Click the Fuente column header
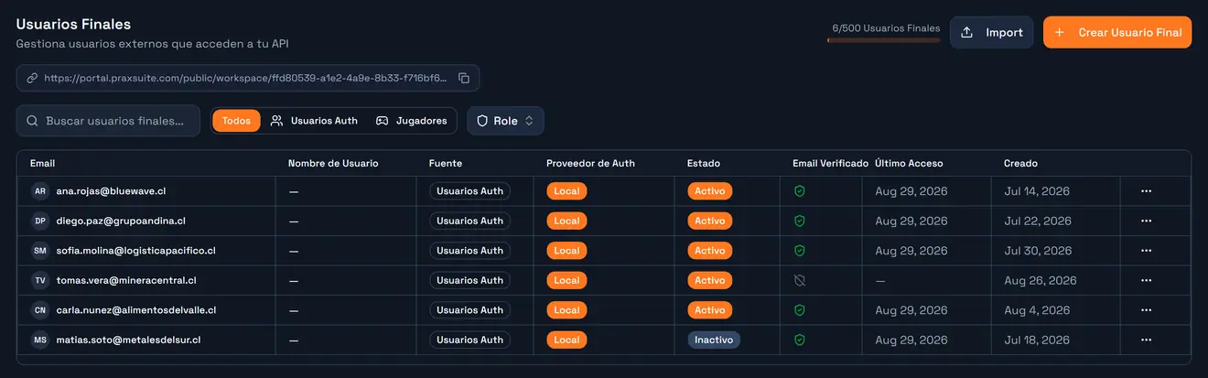The width and height of the screenshot is (1208, 378). [446, 163]
